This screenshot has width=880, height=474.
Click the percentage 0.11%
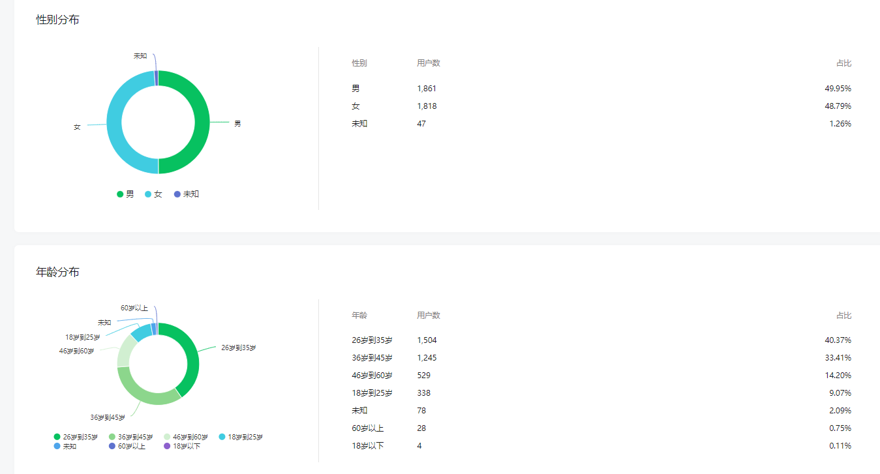coord(840,446)
